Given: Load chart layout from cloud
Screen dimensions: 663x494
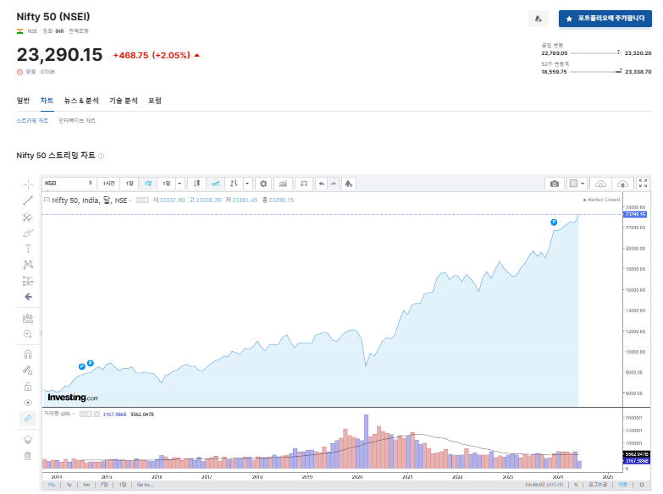Looking at the screenshot, I should (x=600, y=184).
